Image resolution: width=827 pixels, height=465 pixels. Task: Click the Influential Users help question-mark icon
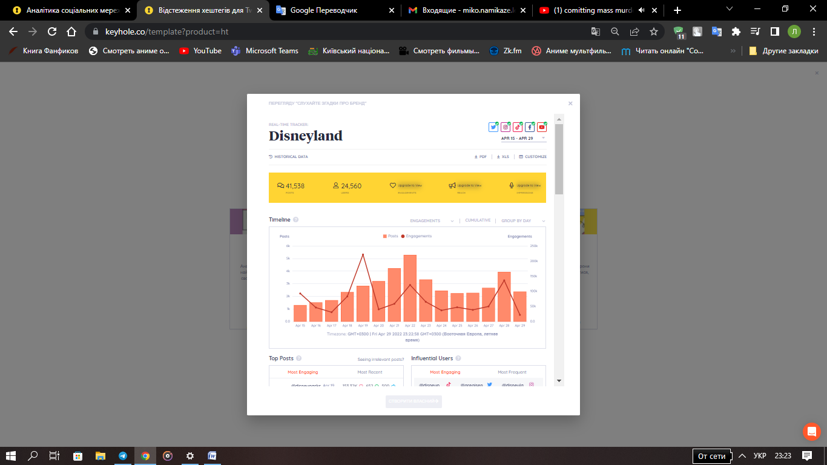click(458, 358)
